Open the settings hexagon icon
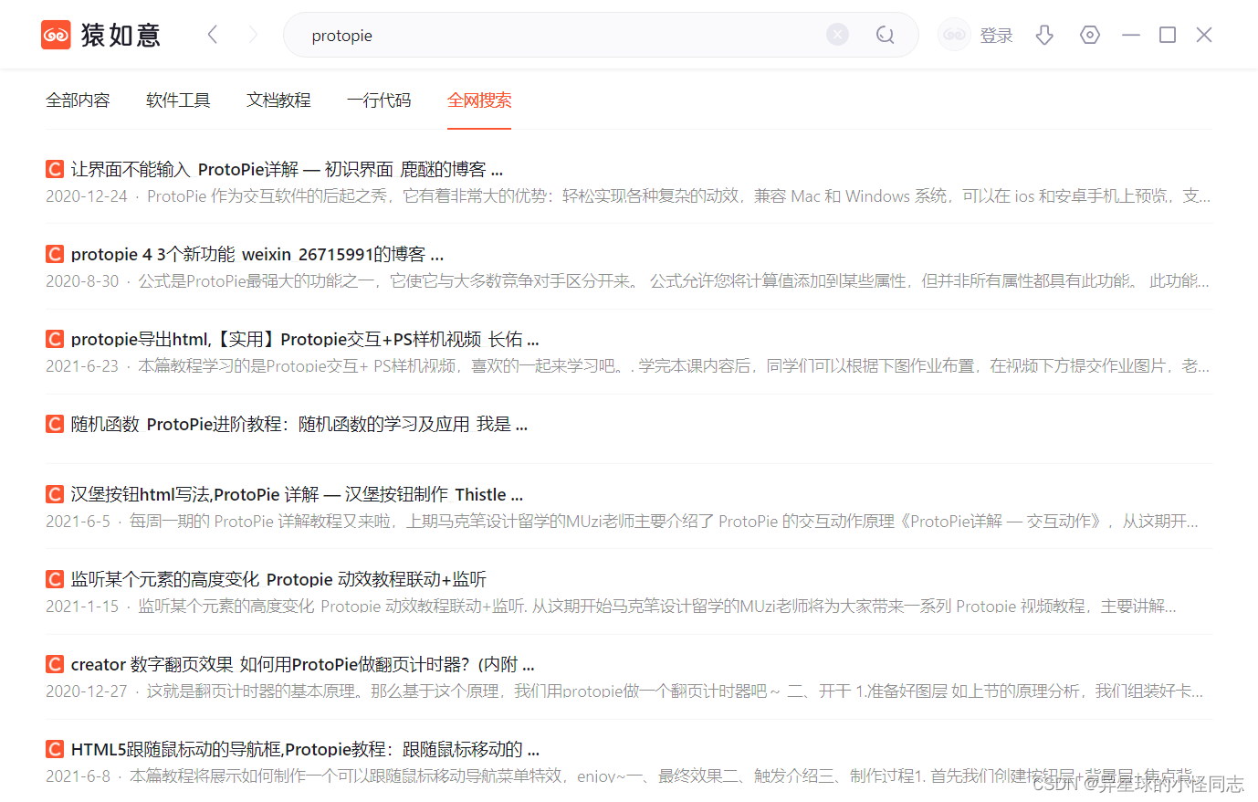Image resolution: width=1258 pixels, height=802 pixels. point(1089,35)
